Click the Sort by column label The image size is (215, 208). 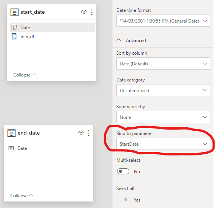pos(132,53)
